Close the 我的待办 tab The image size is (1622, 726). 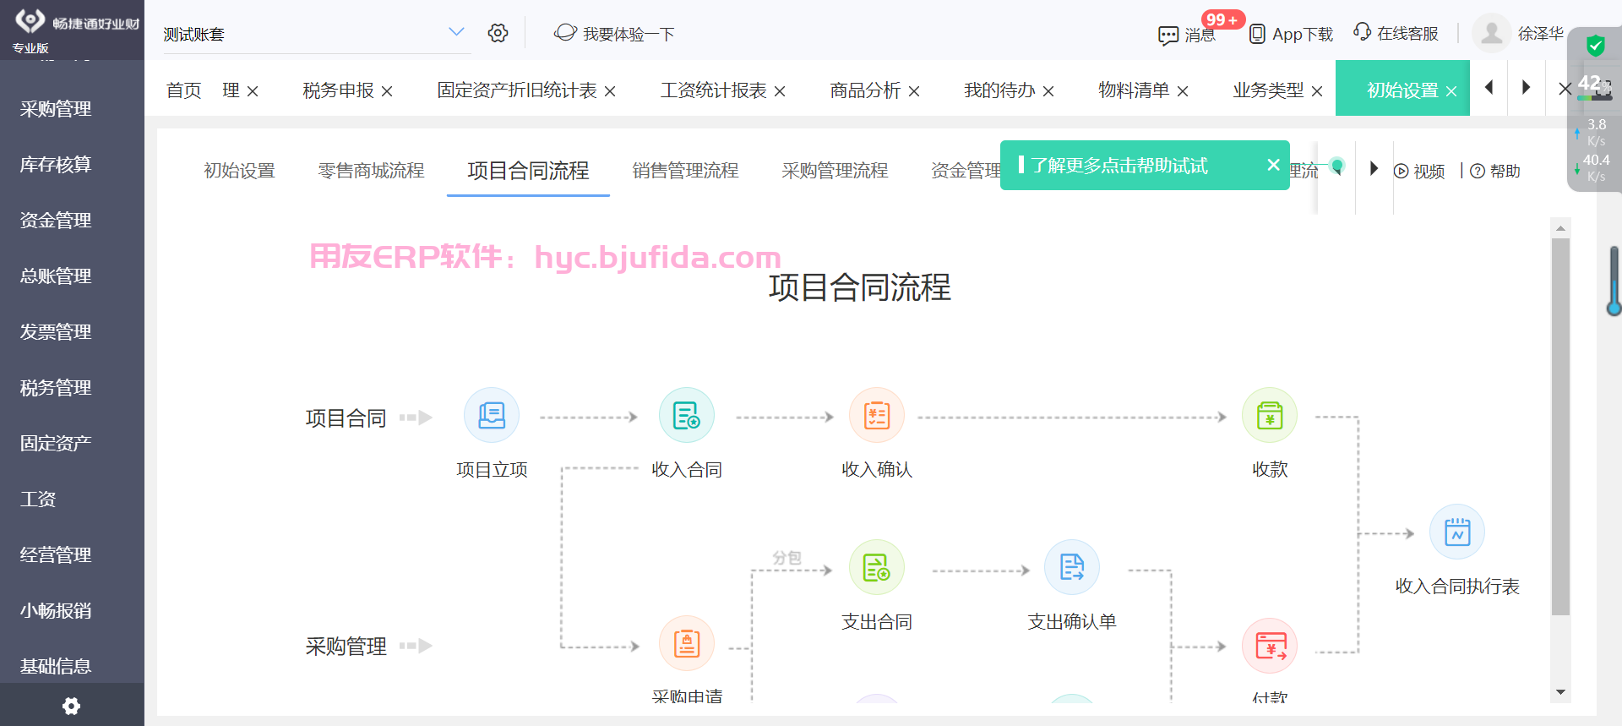pyautogui.click(x=1048, y=91)
